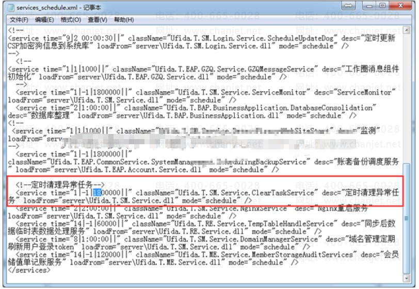Maximize the Notepad window
Viewport: 419px width, 289px height.
click(x=382, y=6)
